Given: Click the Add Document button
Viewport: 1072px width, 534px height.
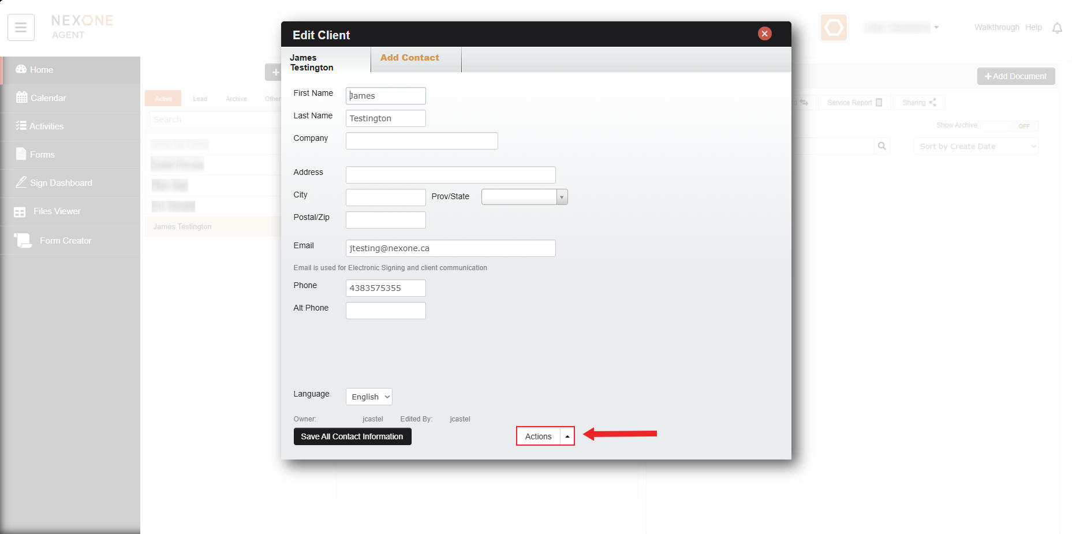Looking at the screenshot, I should (1015, 76).
